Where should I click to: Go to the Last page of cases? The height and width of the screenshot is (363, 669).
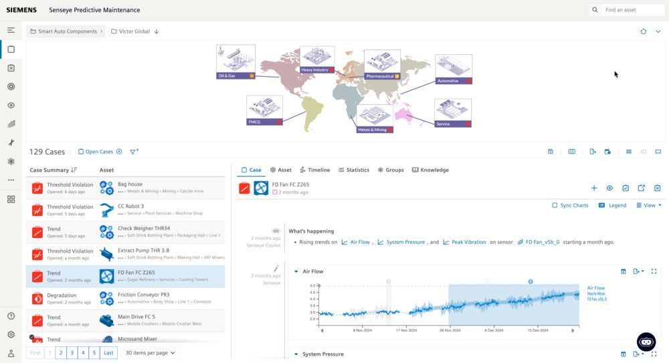(108, 352)
